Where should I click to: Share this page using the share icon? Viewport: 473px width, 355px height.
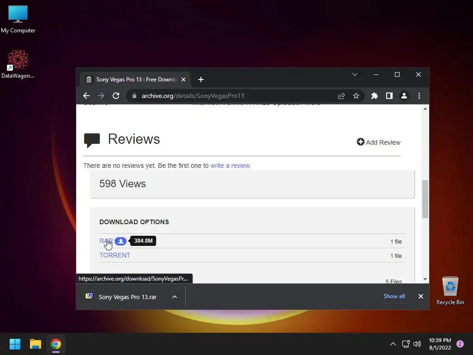341,96
